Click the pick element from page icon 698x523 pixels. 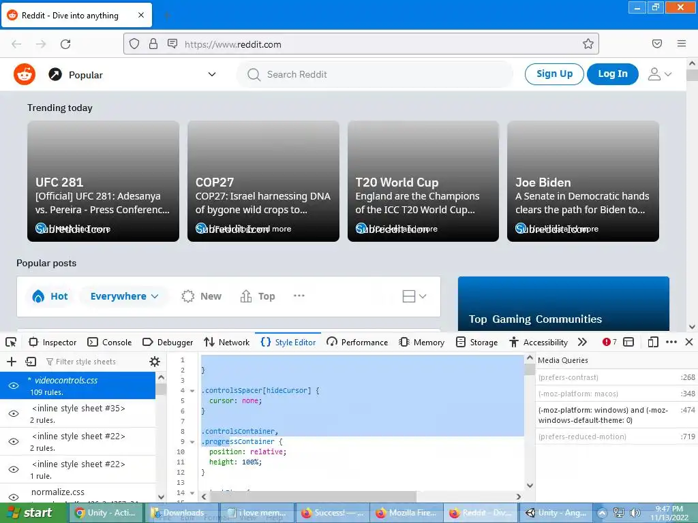(11, 342)
